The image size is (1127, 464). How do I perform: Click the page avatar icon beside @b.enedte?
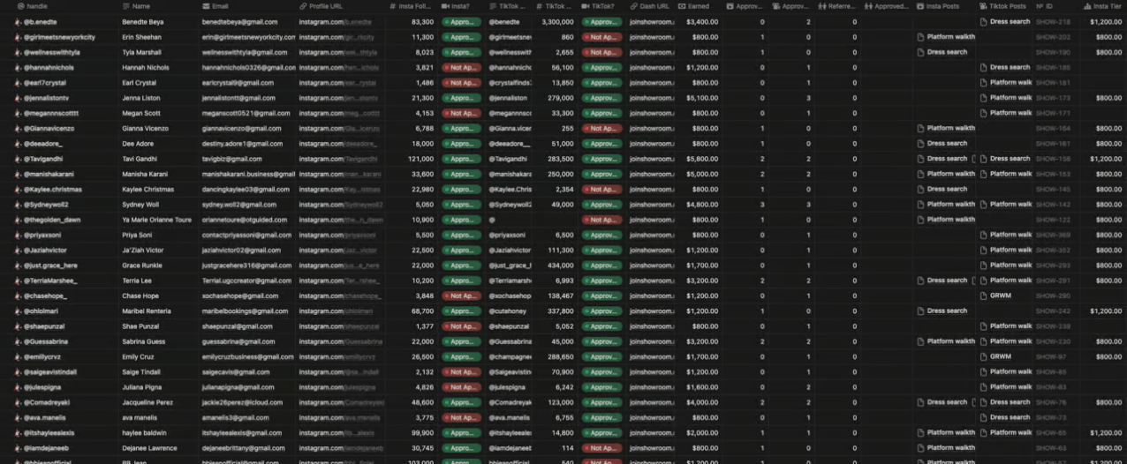click(18, 21)
